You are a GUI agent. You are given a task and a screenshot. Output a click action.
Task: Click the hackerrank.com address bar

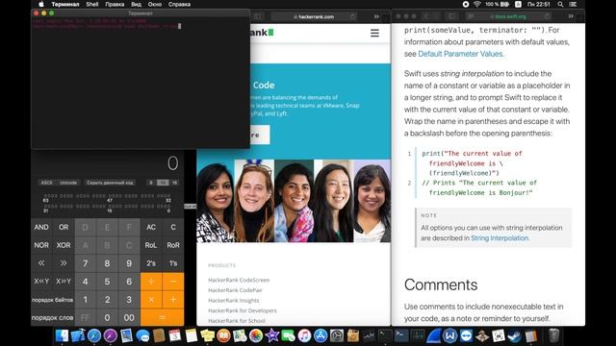tap(314, 16)
